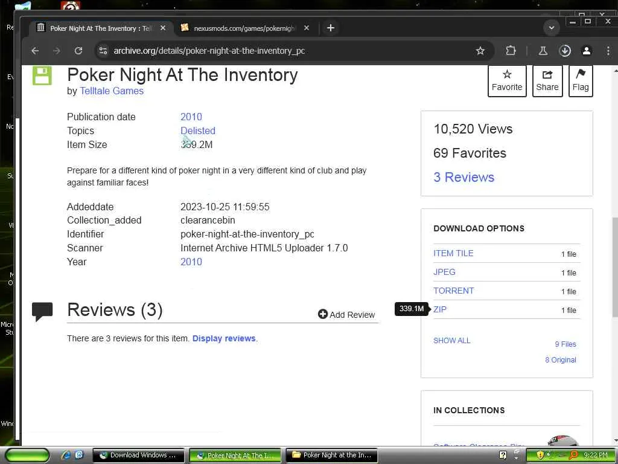The height and width of the screenshot is (464, 618).
Task: Click the Addeddate value 2023-10-25 11:59:55
Action: pos(225,207)
